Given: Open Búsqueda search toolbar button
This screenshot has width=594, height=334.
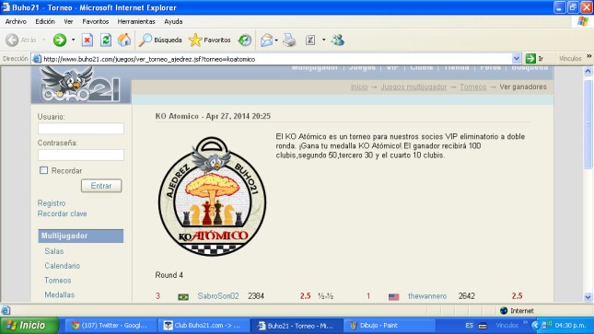Looking at the screenshot, I should (x=160, y=40).
